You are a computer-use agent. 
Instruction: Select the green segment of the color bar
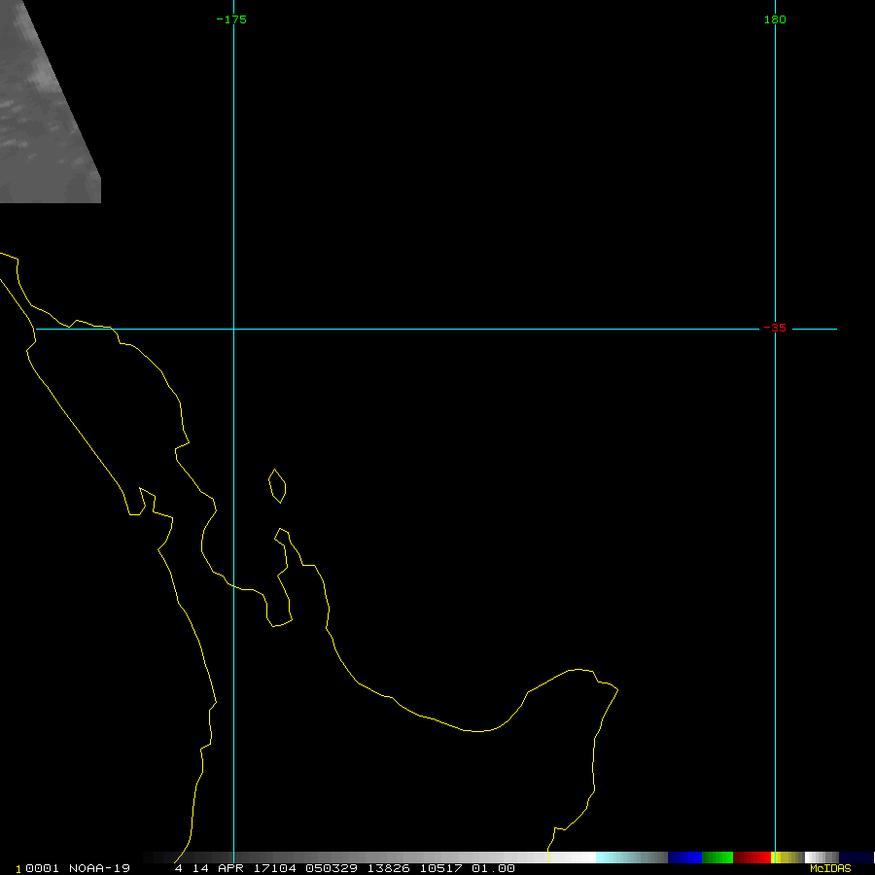(x=717, y=857)
